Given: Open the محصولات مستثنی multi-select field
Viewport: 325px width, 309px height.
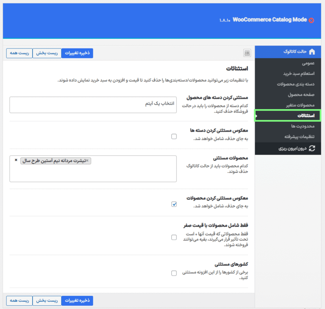Looking at the screenshot, I should (93, 169).
